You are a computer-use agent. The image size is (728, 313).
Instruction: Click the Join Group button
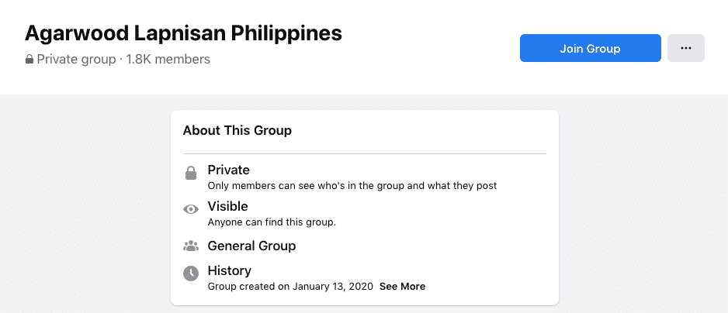coord(590,48)
